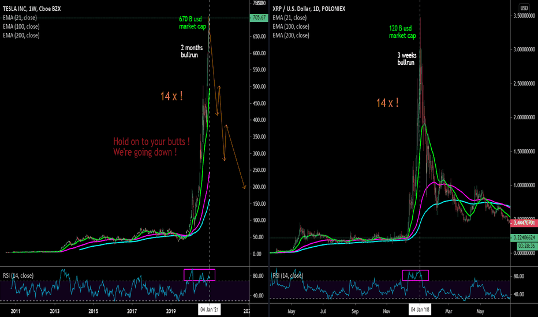
Task: Select the 'Hold on to your butts !' text
Action: pos(151,142)
